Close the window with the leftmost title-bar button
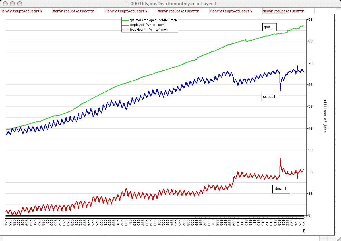Screen dimensions: 341x241 click(5, 3)
